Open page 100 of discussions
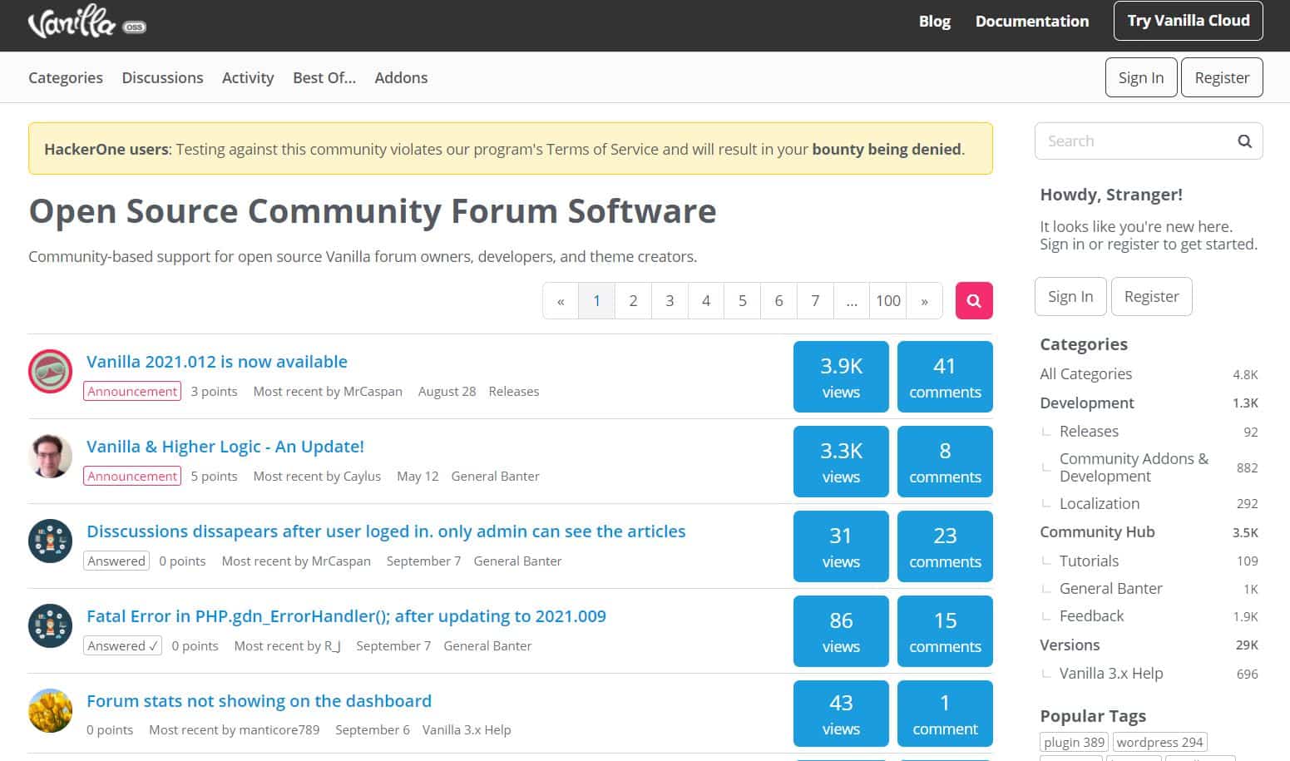The height and width of the screenshot is (761, 1290). pos(887,300)
